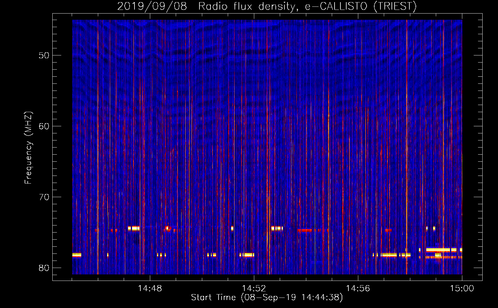
Task: Click the Frequency (MHZ) axis label
Action: (28, 148)
